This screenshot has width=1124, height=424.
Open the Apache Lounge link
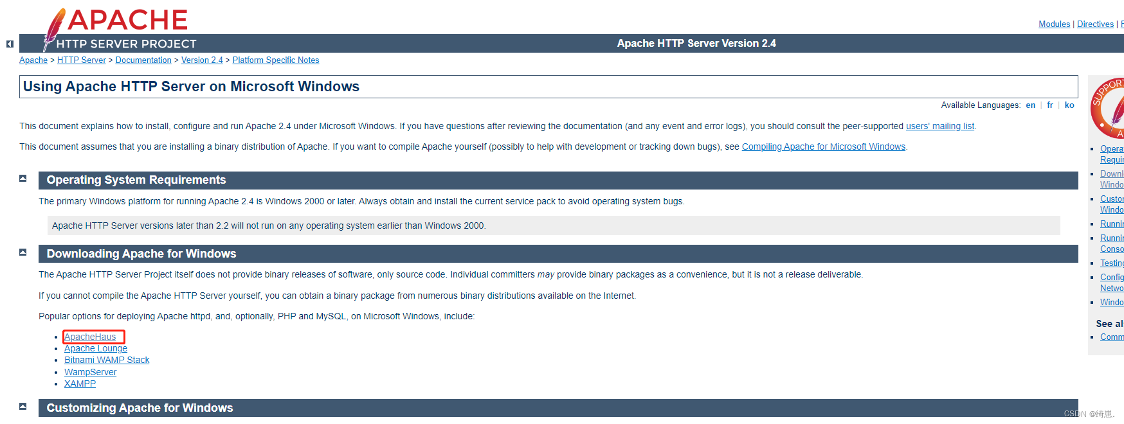click(x=96, y=348)
